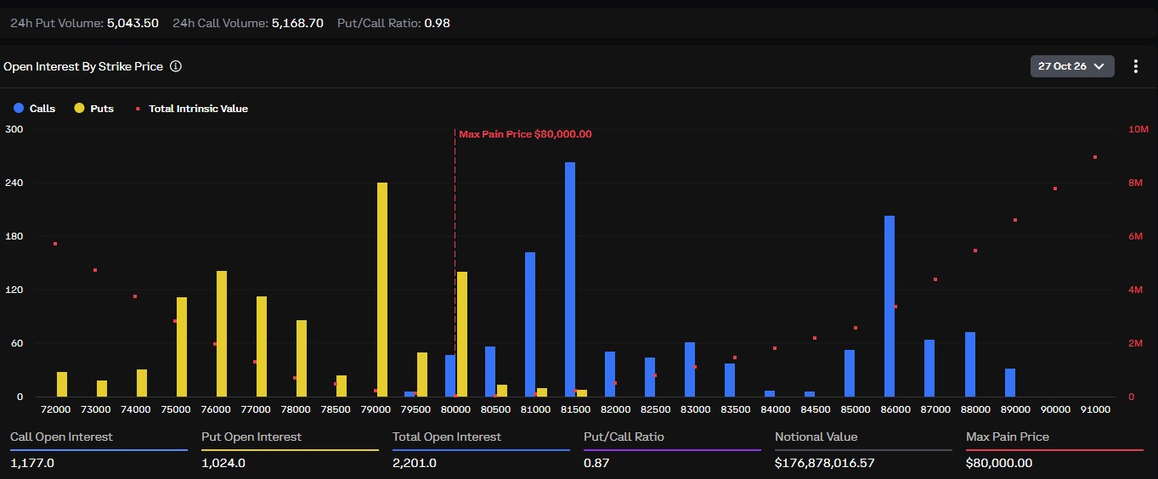Select the puts bar at 77000 strike
1158x479 pixels.
262,347
